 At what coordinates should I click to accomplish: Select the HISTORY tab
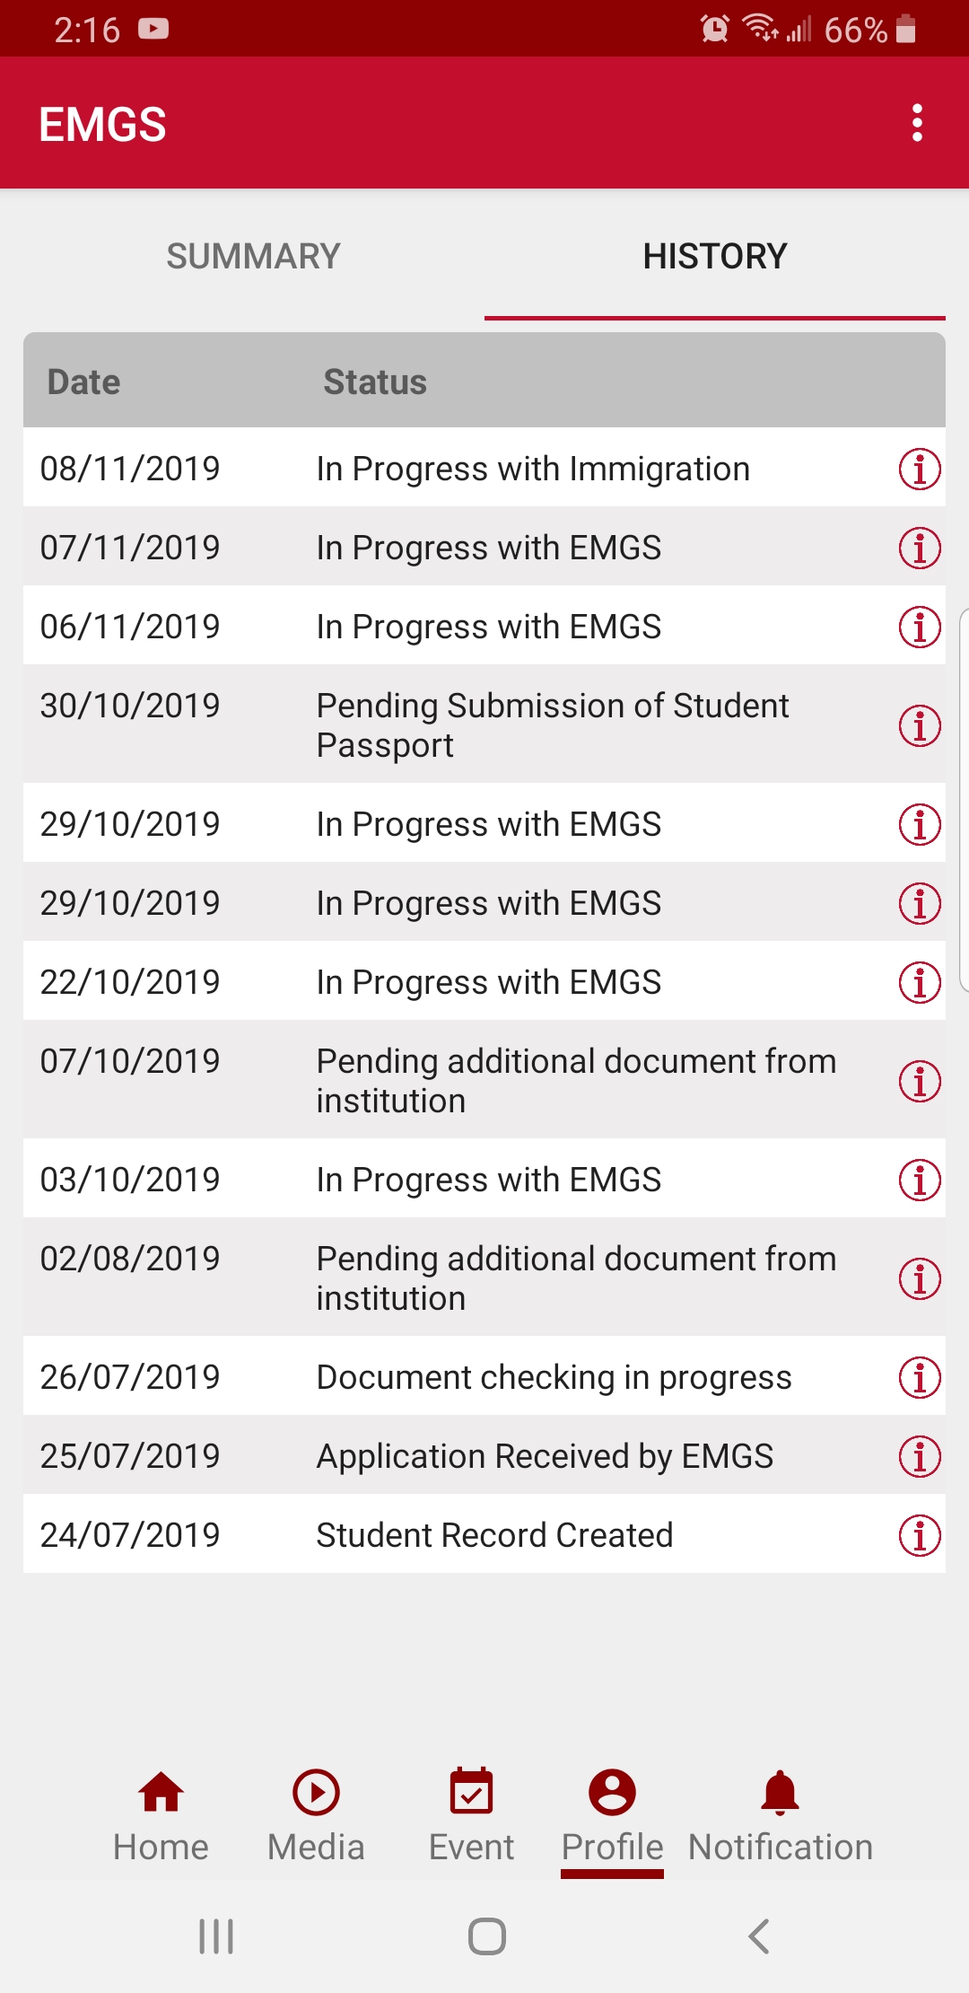click(714, 257)
